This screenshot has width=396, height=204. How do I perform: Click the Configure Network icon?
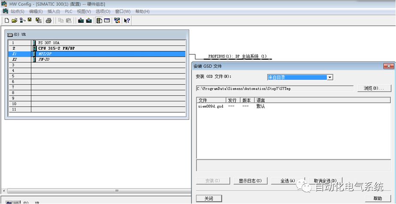tap(117, 21)
